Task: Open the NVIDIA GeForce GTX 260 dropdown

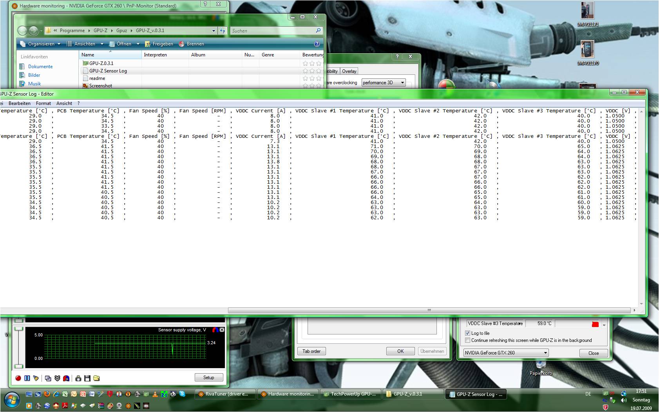Action: tap(506, 353)
